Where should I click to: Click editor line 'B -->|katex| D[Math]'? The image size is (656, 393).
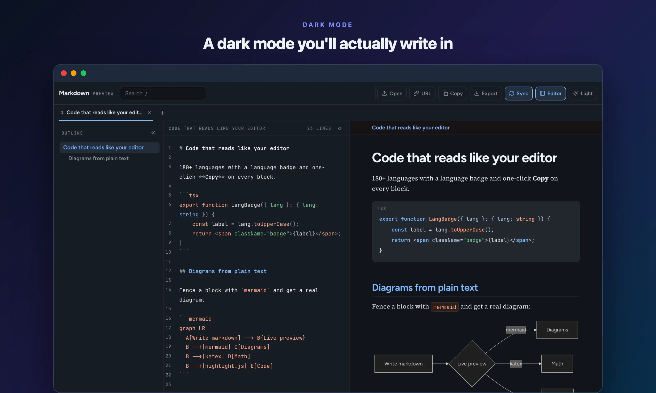point(218,357)
